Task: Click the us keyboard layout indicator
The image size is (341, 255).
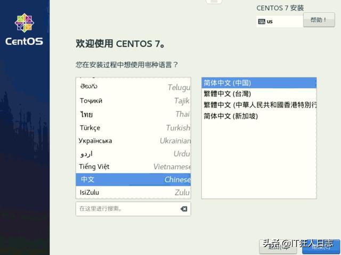Action: point(279,21)
